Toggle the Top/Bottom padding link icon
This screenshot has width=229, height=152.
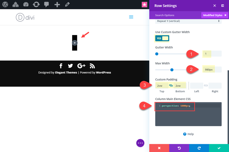171,85
